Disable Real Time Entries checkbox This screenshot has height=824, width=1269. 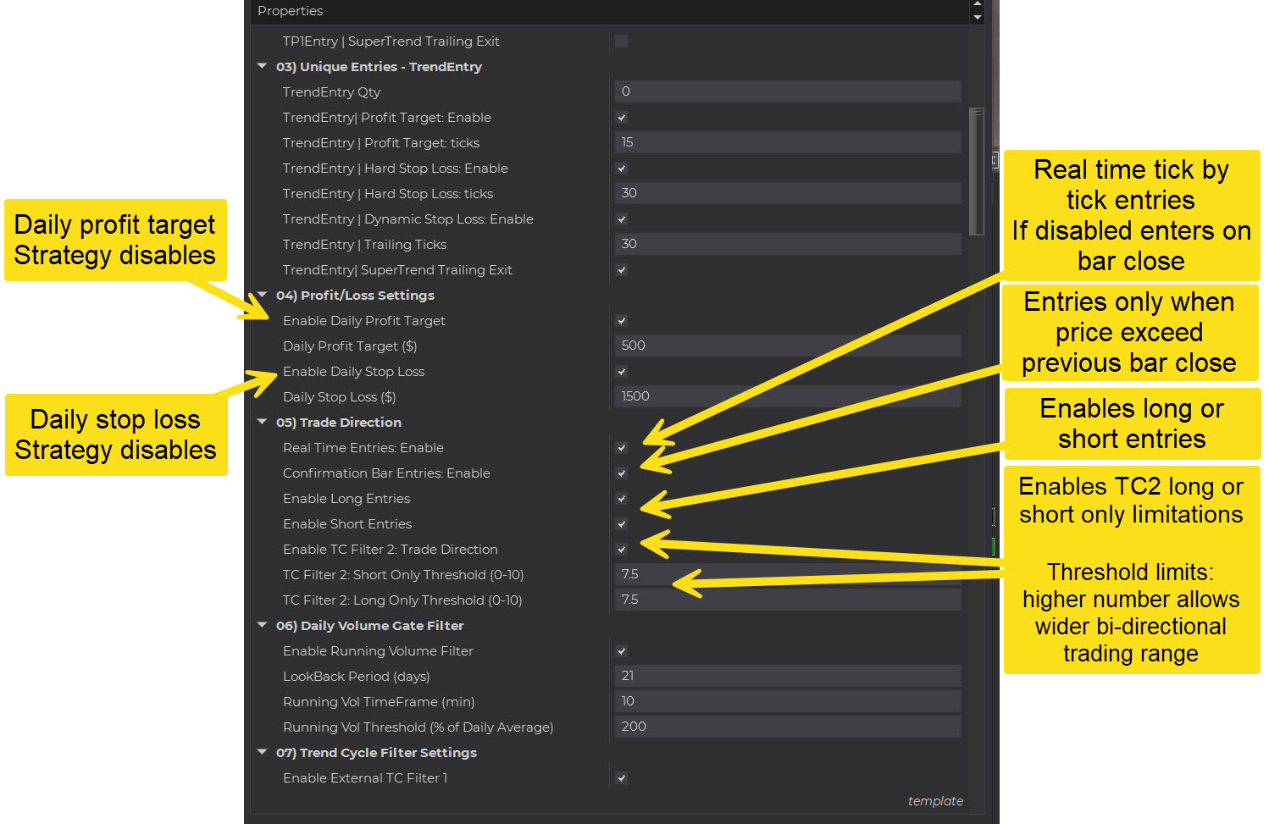[621, 448]
